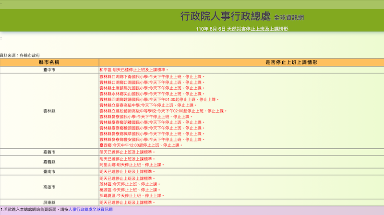Screen dimensions: 384x215
Task: Click the 口湖鄉下崙國民小學 closure line
Action: pyautogui.click(x=152, y=77)
